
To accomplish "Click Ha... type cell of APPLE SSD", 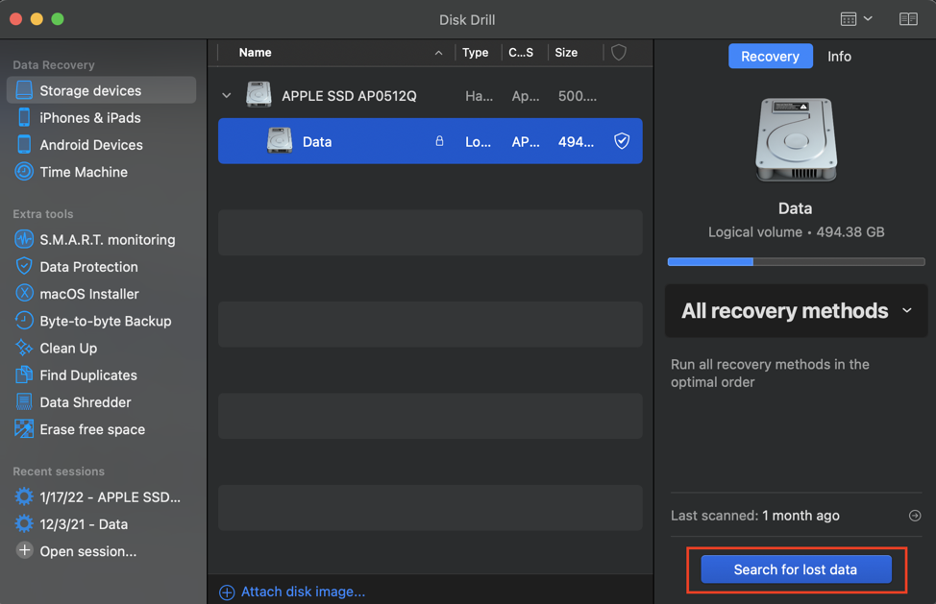I will tap(479, 96).
